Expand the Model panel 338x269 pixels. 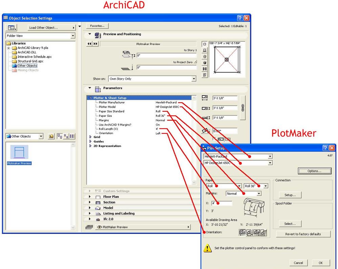[x=90, y=208]
